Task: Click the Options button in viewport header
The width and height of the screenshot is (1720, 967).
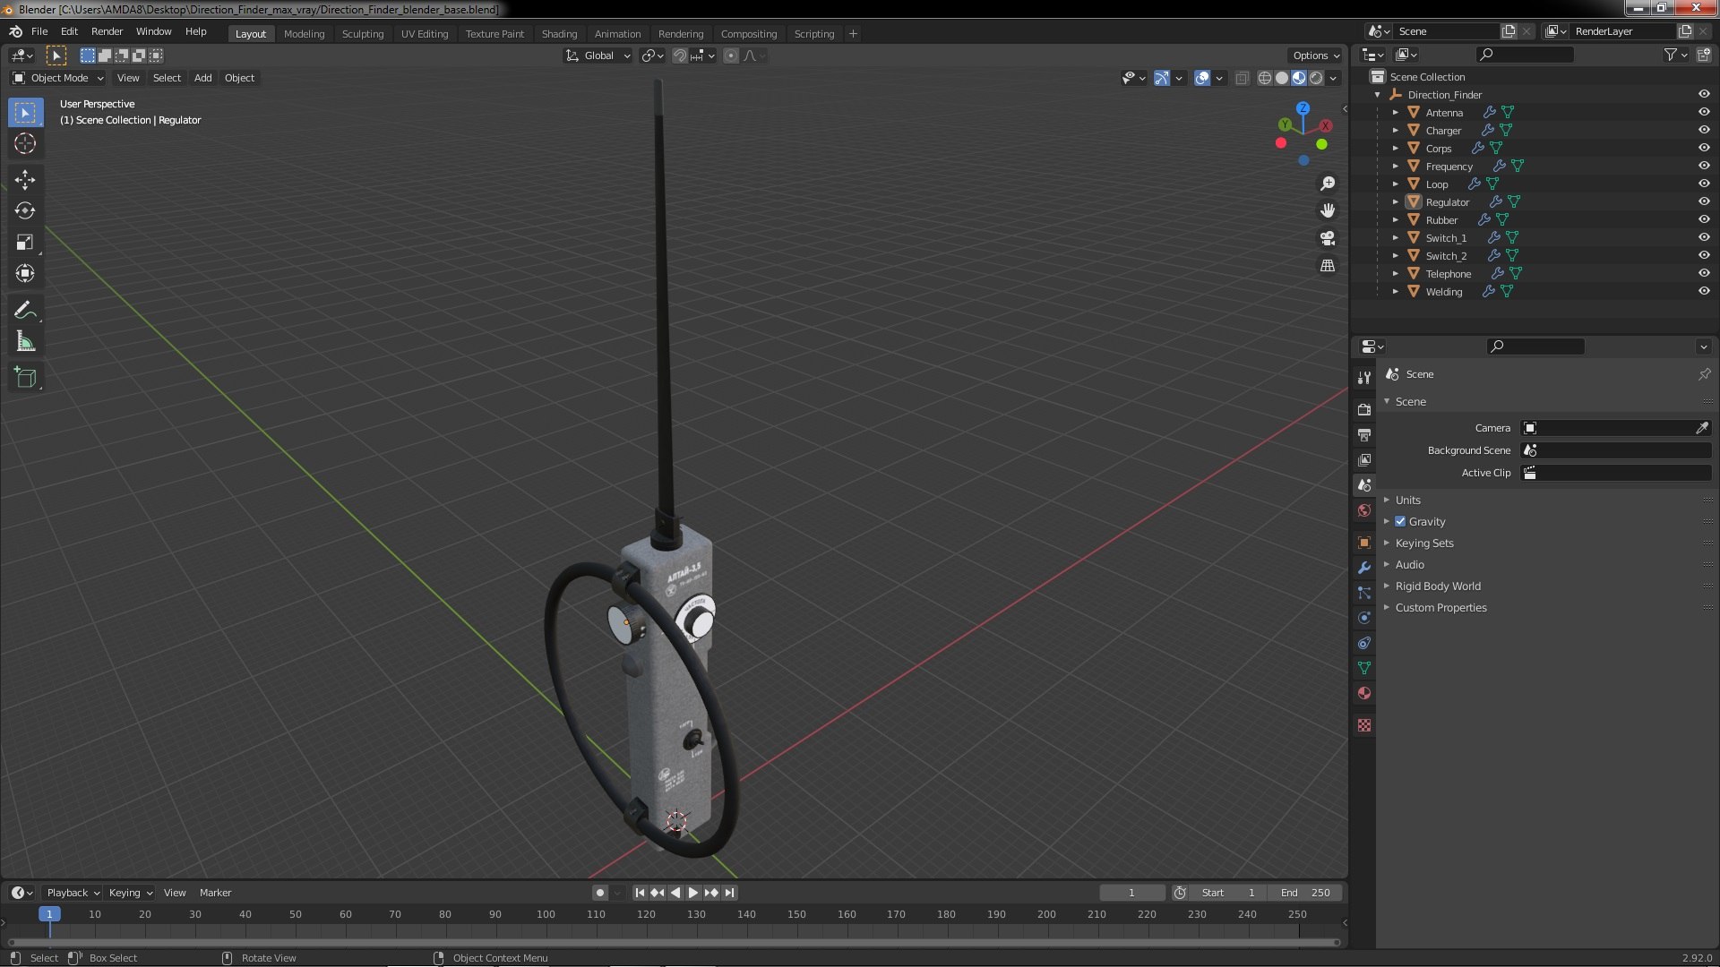Action: (x=1315, y=56)
